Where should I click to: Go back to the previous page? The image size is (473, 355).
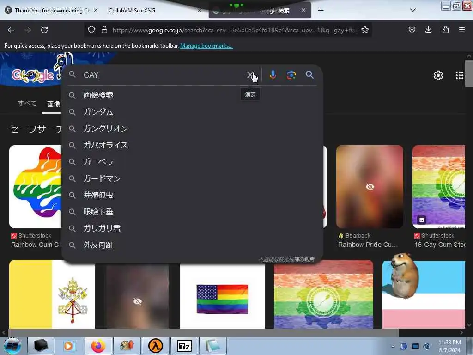point(11,30)
